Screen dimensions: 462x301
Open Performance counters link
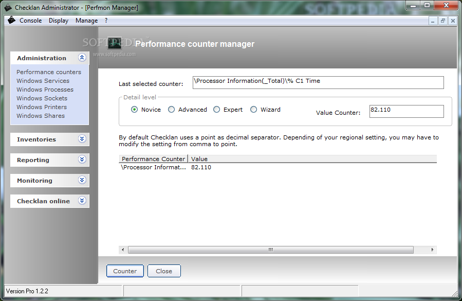point(49,72)
